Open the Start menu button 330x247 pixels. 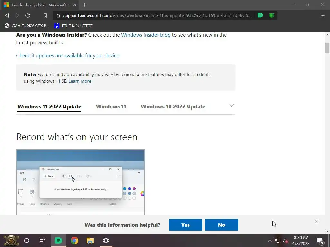11,241
